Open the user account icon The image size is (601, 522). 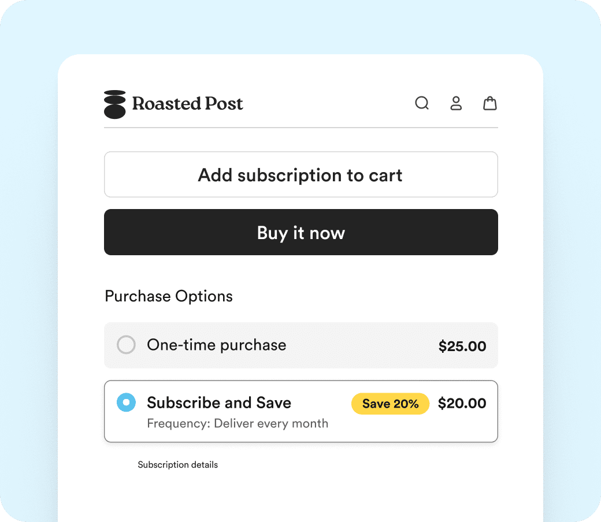456,103
